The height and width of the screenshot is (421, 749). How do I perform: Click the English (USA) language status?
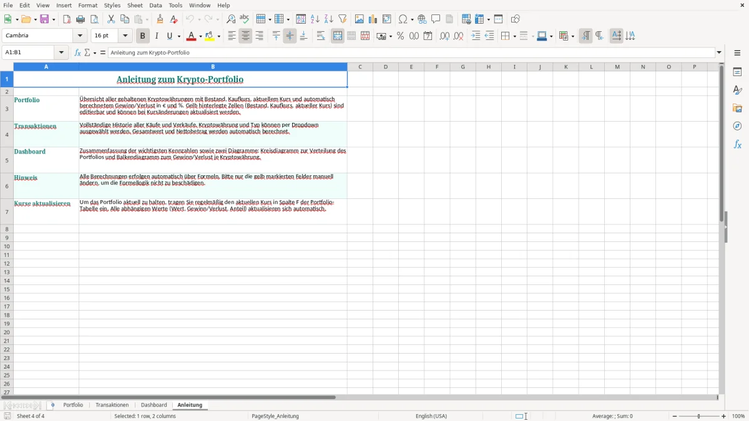tap(431, 416)
